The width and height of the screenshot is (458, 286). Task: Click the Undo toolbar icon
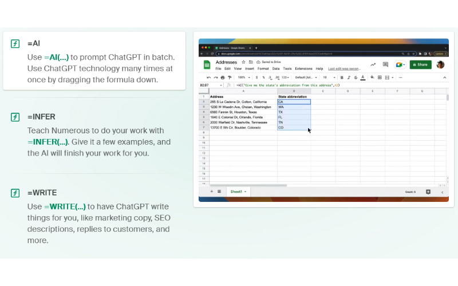[208, 78]
